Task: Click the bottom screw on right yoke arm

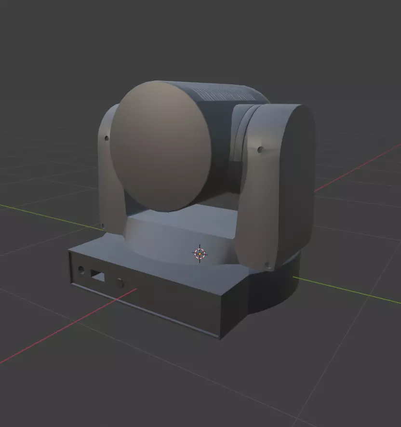Action: [268, 265]
